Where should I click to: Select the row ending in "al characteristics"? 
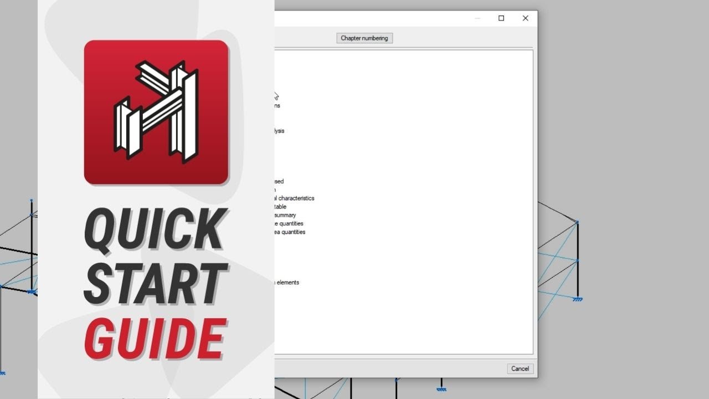[295, 198]
